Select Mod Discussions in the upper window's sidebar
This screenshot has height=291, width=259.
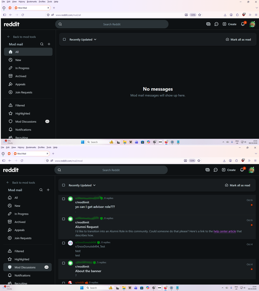click(x=28, y=121)
